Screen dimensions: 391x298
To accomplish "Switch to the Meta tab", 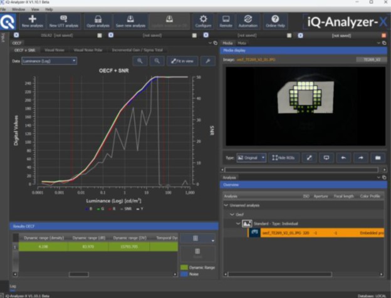I will tap(242, 43).
